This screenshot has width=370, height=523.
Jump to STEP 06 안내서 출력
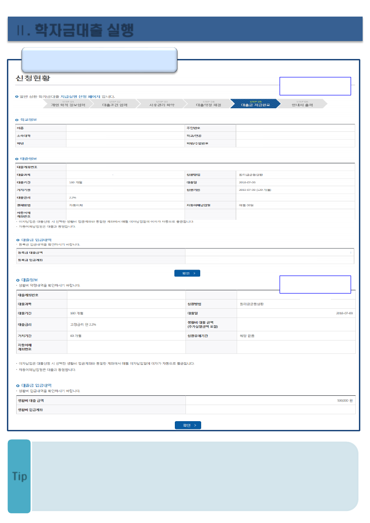click(x=302, y=104)
